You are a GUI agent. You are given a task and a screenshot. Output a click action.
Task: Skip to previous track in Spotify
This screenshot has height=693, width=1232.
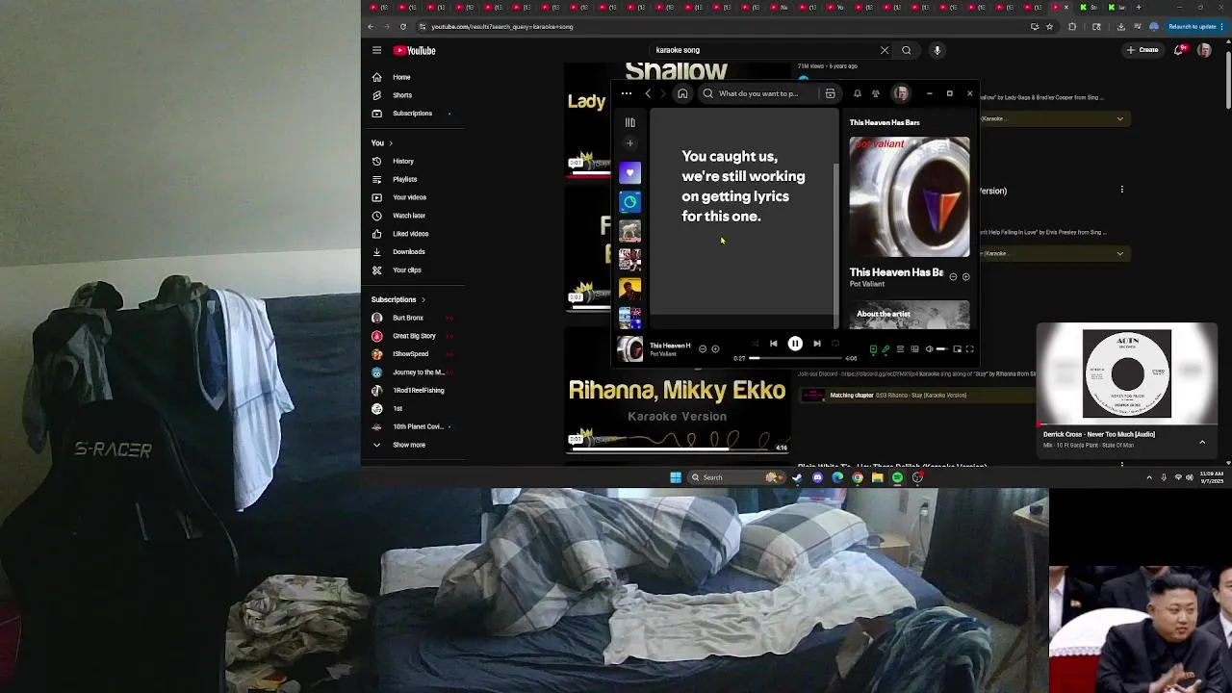tap(773, 344)
